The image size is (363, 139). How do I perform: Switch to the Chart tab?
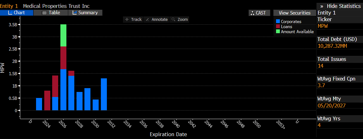(x=16, y=13)
